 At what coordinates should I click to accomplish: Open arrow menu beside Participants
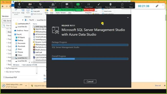pos(59,4)
